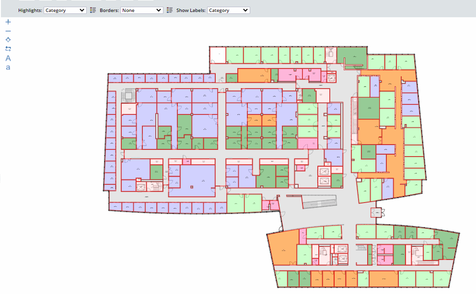Click the white uncolored room at top-left of north wing

point(218,55)
